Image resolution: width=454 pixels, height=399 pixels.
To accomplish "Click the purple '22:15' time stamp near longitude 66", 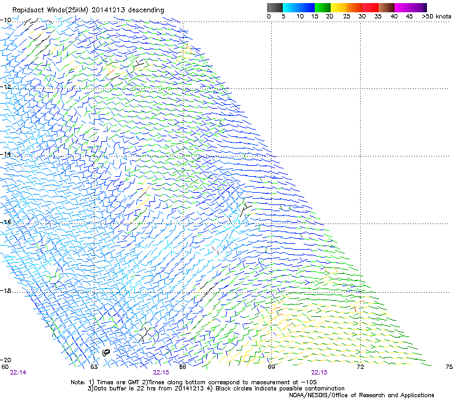I will click(161, 373).
